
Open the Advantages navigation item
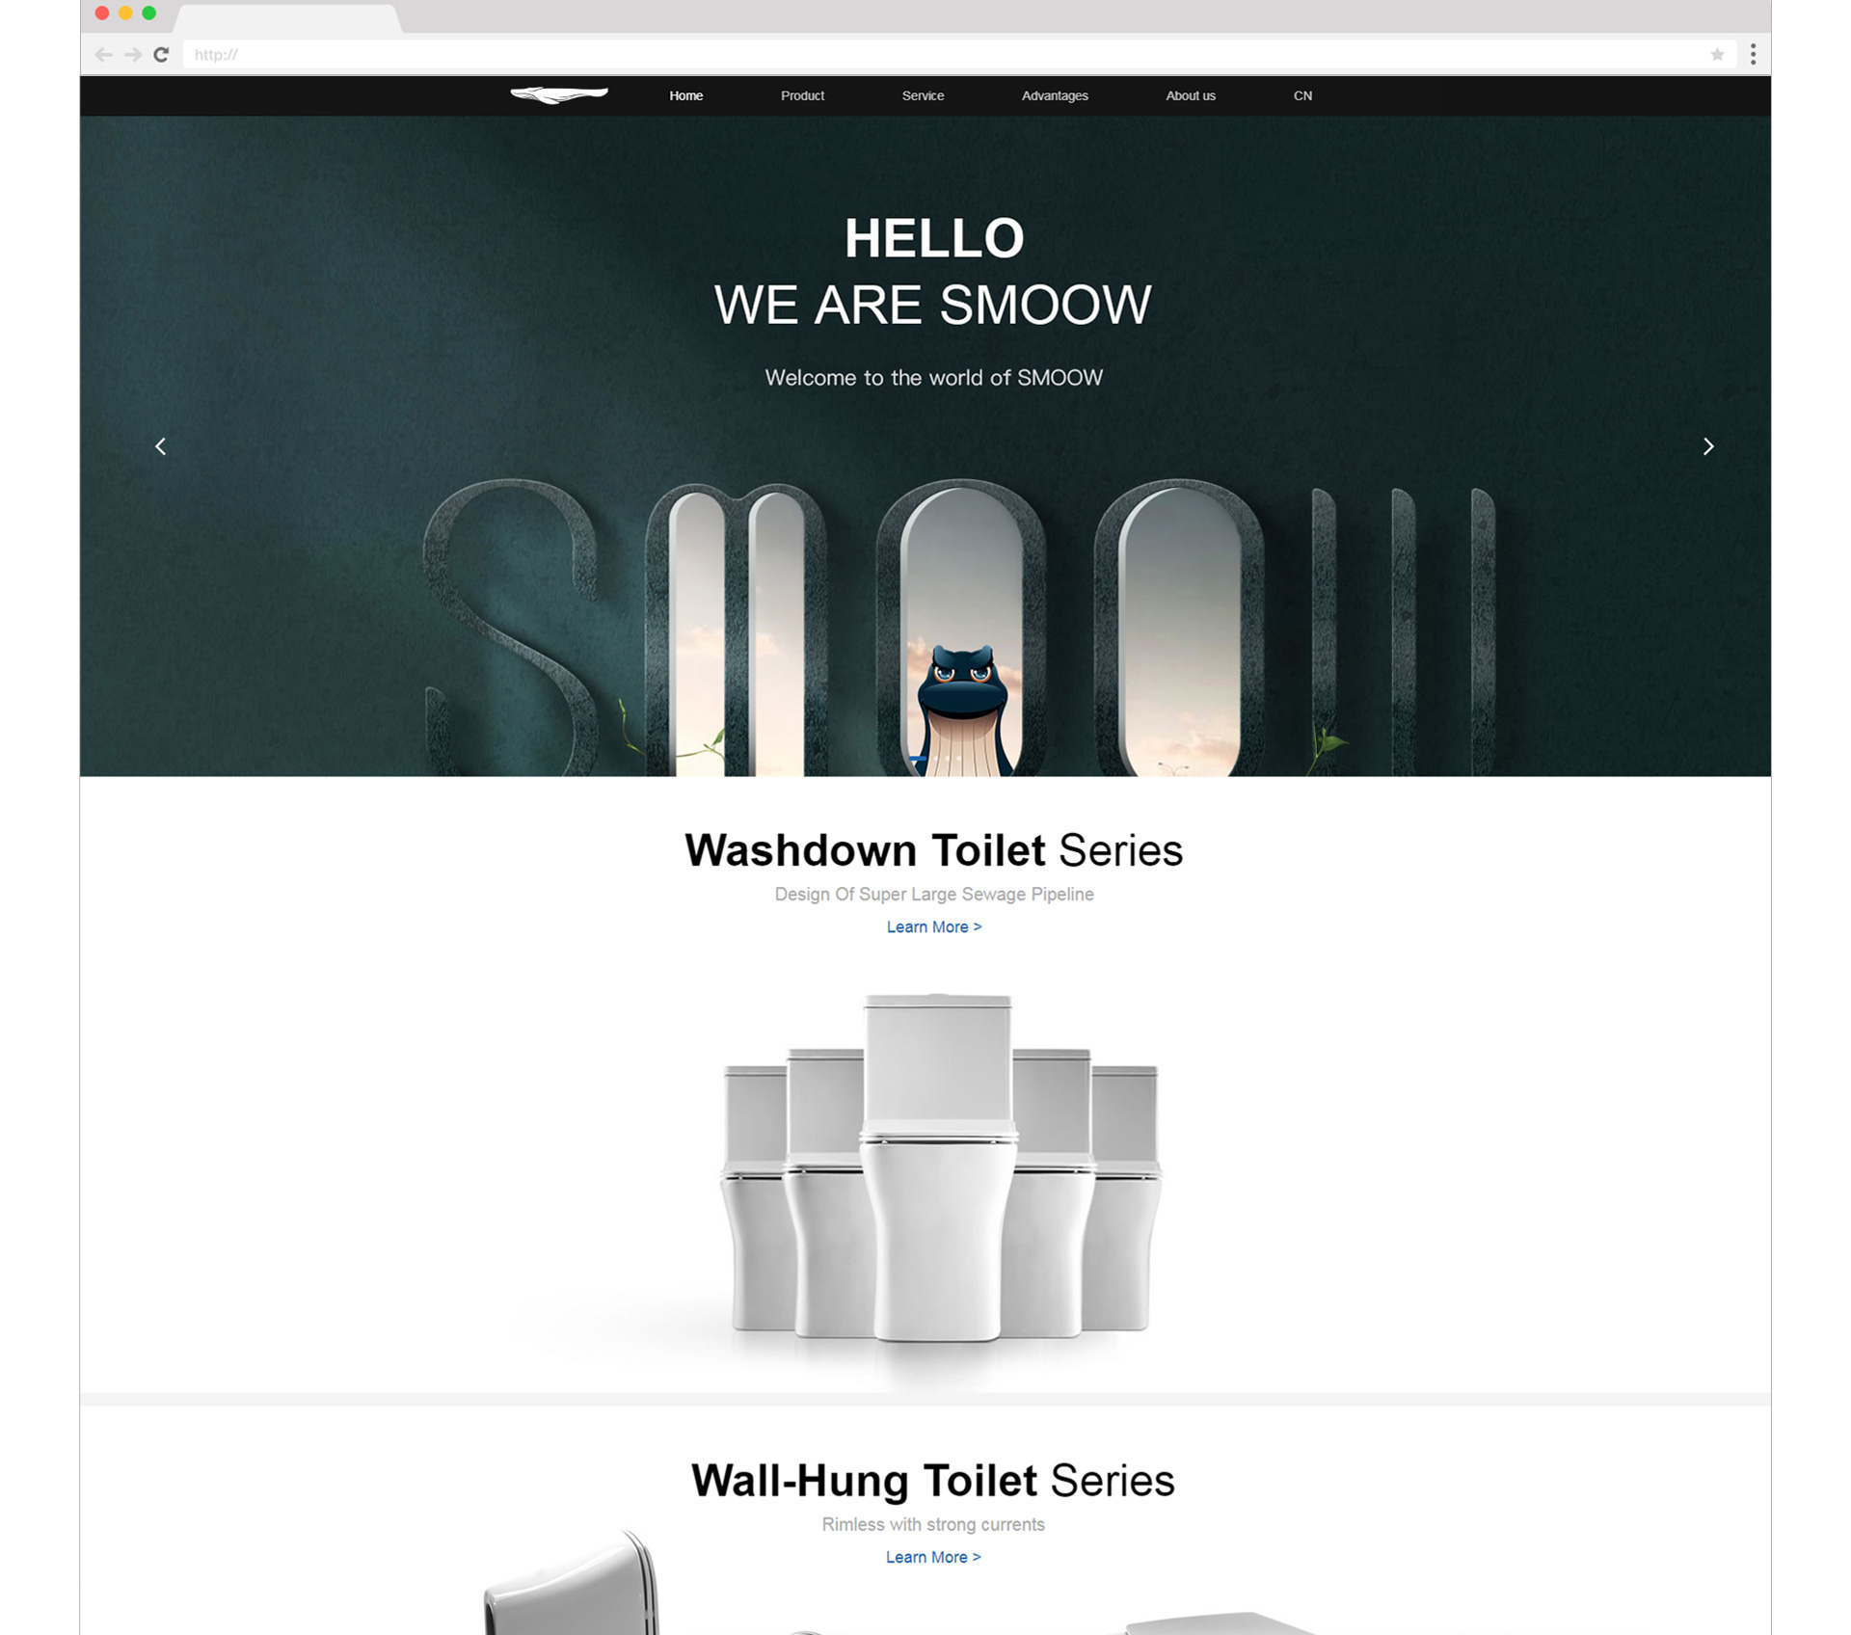click(1055, 95)
